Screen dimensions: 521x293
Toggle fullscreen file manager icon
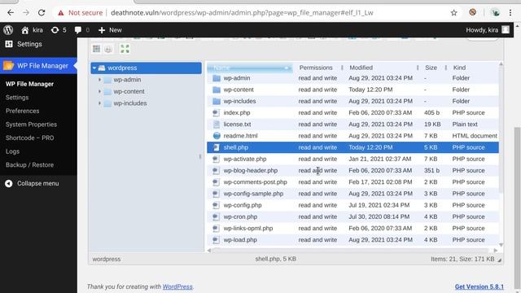pyautogui.click(x=125, y=49)
